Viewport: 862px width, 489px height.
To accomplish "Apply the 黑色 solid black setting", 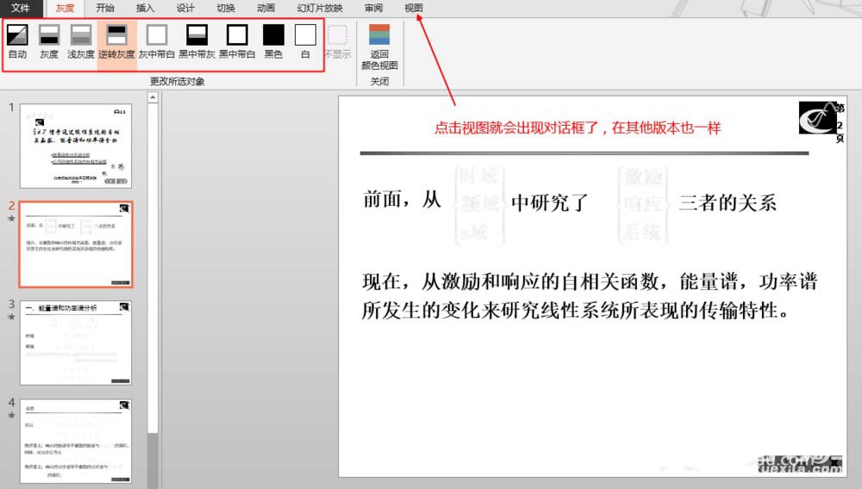I will pos(273,40).
